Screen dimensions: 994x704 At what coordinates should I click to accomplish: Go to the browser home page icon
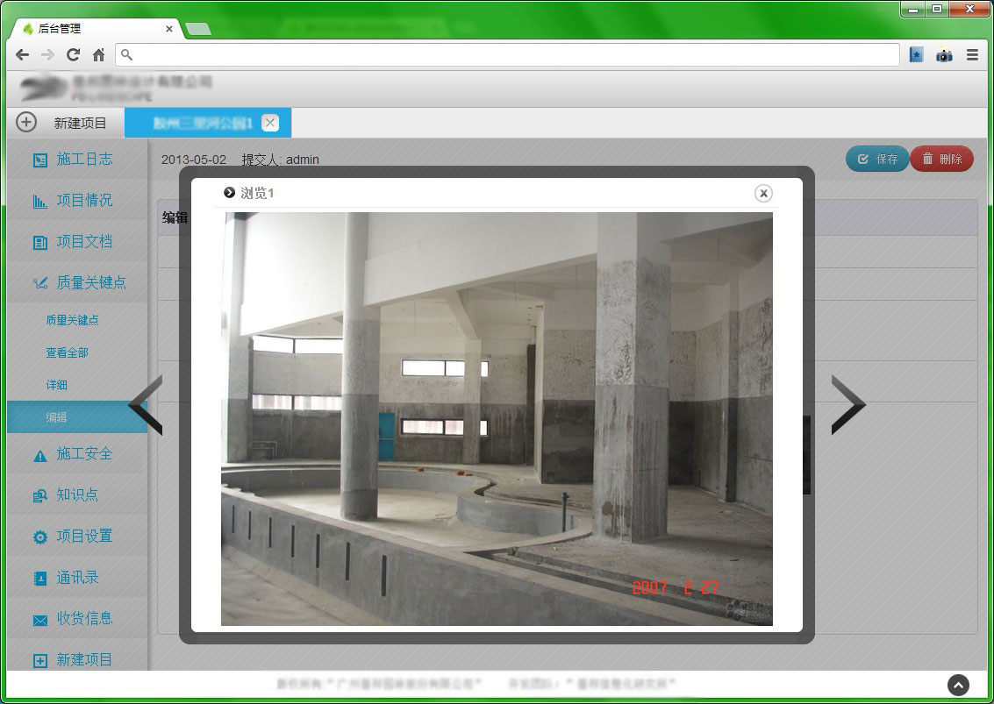[98, 55]
